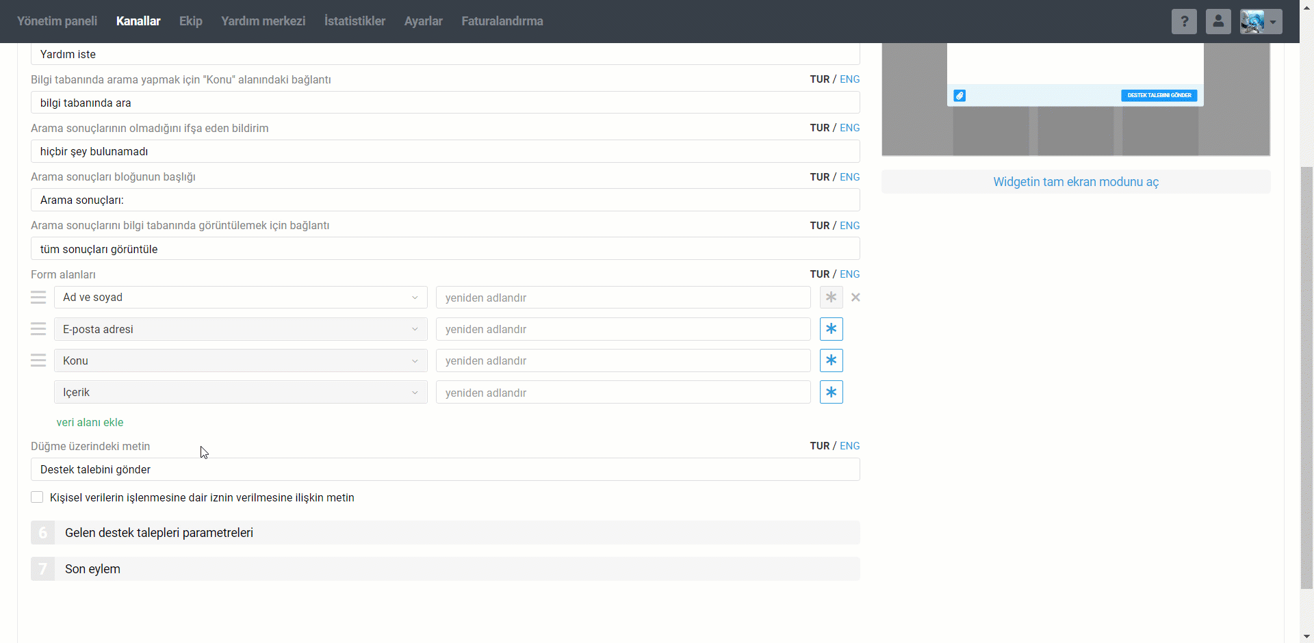
Task: Open the Faturalandırma menu
Action: pos(502,21)
